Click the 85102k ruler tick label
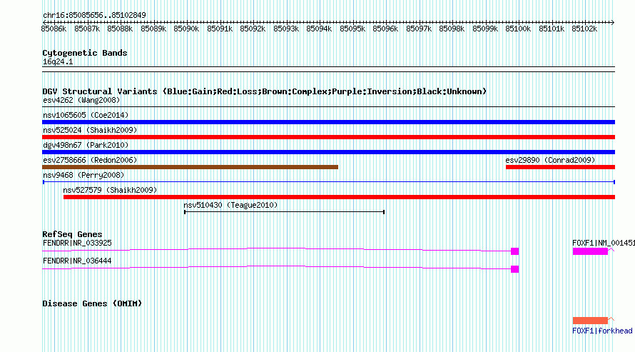Image resolution: width=635 pixels, height=352 pixels. click(584, 29)
